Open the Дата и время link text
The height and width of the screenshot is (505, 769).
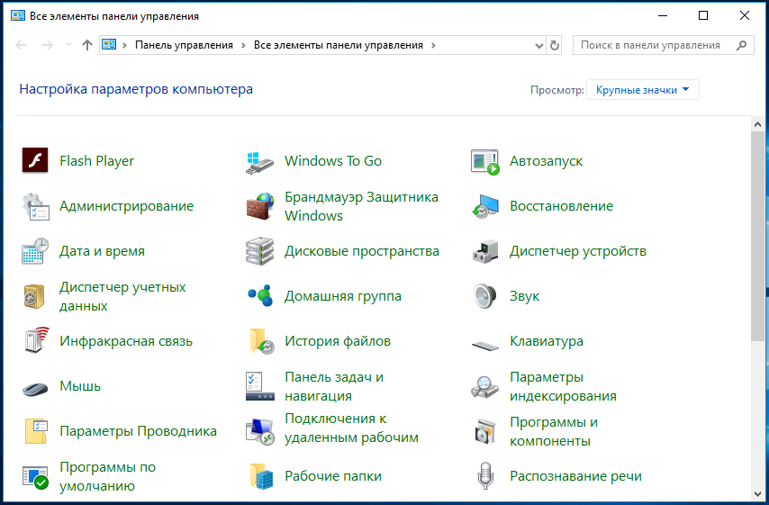click(102, 251)
